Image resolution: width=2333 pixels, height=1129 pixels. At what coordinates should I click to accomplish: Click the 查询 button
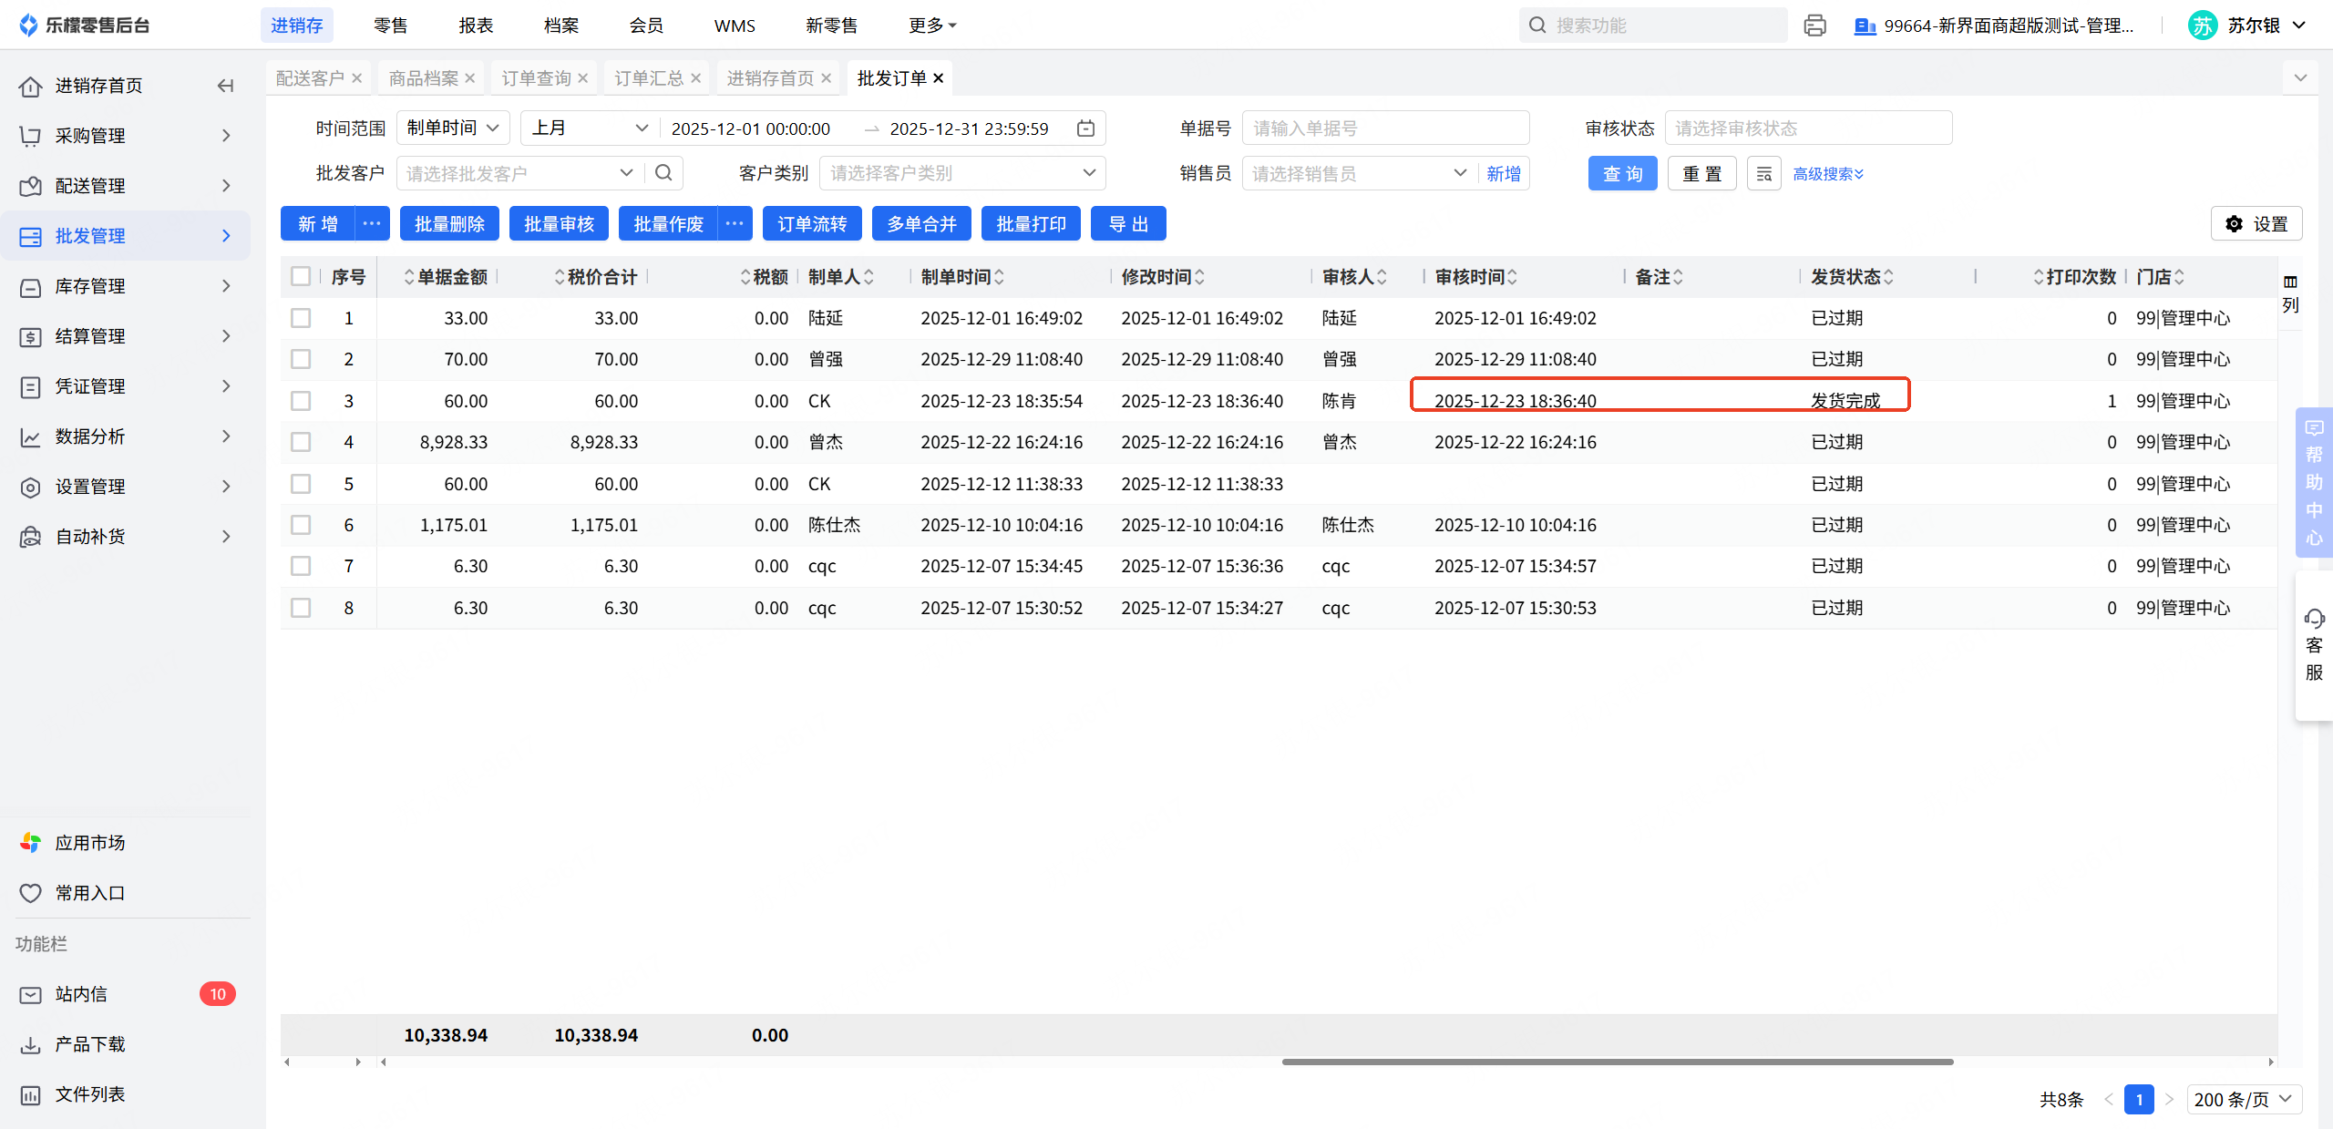click(x=1622, y=174)
